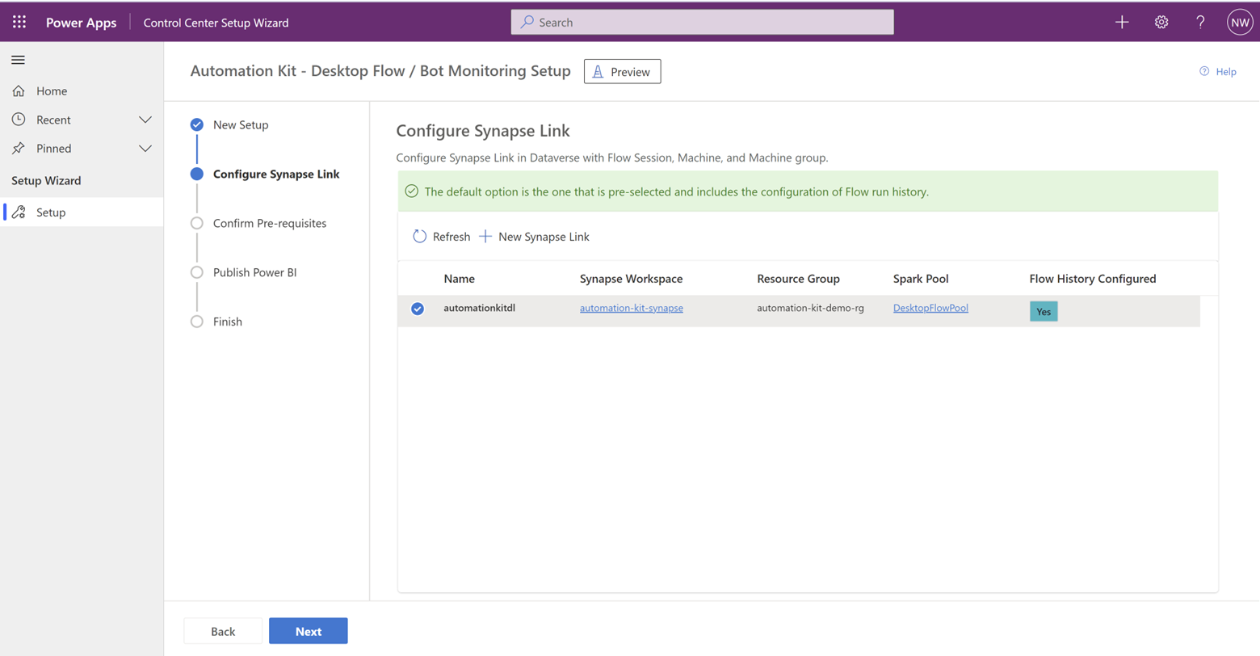Go to the New Setup step label
Image resolution: width=1260 pixels, height=656 pixels.
point(241,124)
